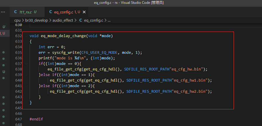
Task: Click line number 634 in the gutter
Action: (x=18, y=47)
